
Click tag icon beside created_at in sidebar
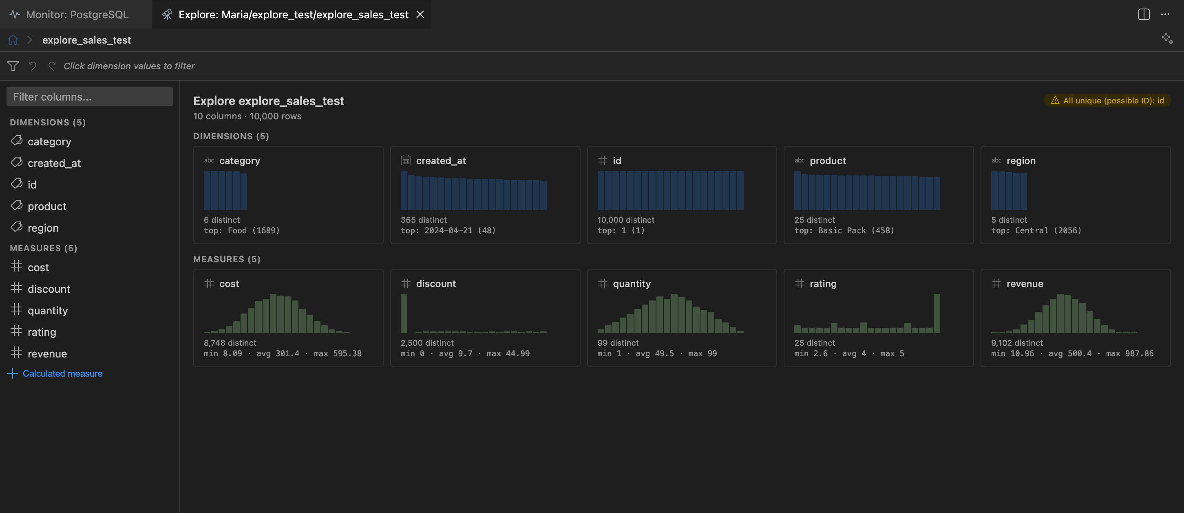pos(17,162)
